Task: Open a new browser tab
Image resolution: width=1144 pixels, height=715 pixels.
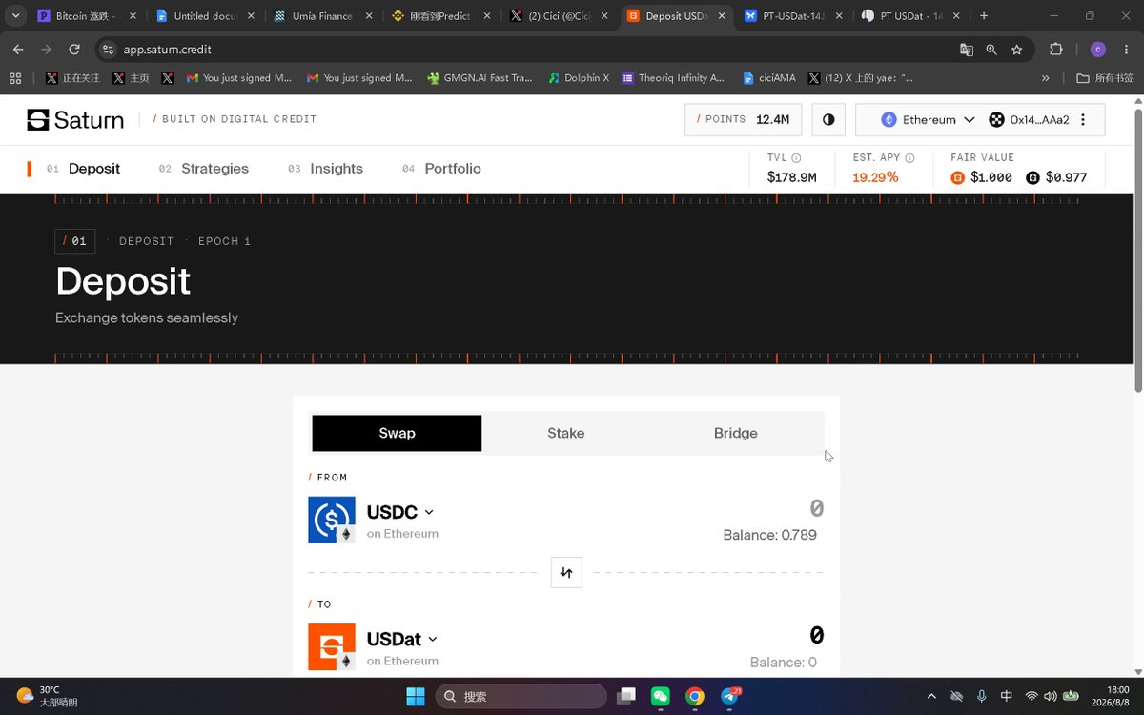Action: click(x=984, y=16)
